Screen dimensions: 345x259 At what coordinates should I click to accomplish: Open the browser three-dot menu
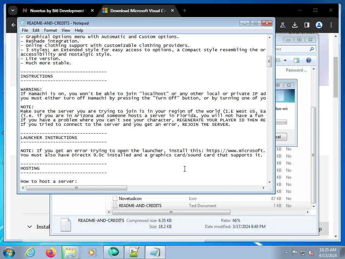tap(331, 25)
